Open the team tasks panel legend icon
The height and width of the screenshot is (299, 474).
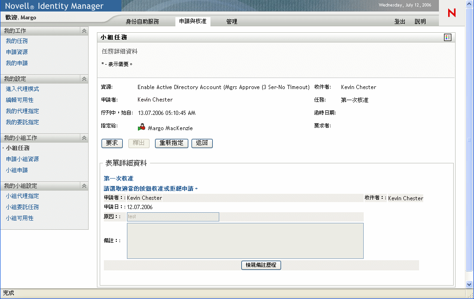click(447, 37)
